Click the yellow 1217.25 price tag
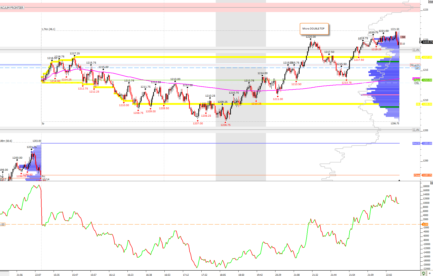 tap(427, 57)
